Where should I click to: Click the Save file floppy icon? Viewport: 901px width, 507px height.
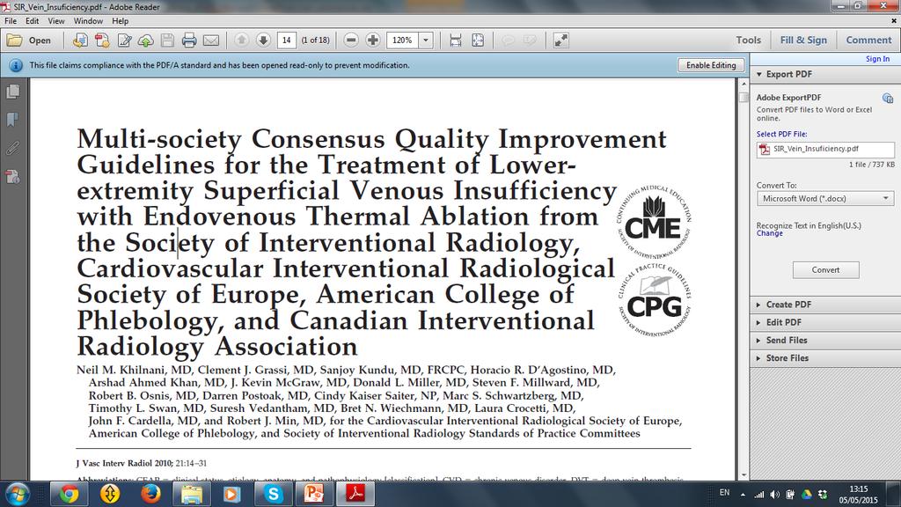pos(167,40)
